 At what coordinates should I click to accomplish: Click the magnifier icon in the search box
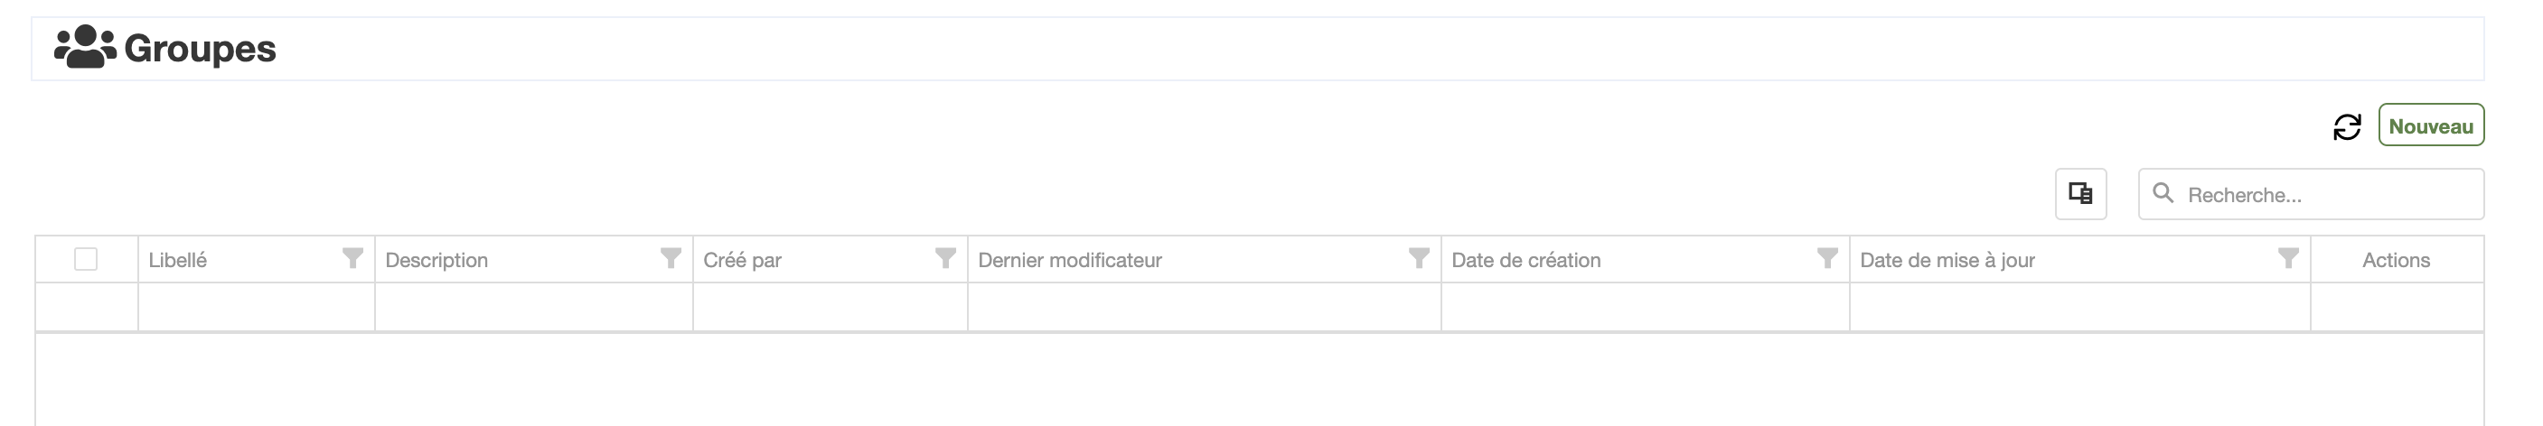[2162, 193]
